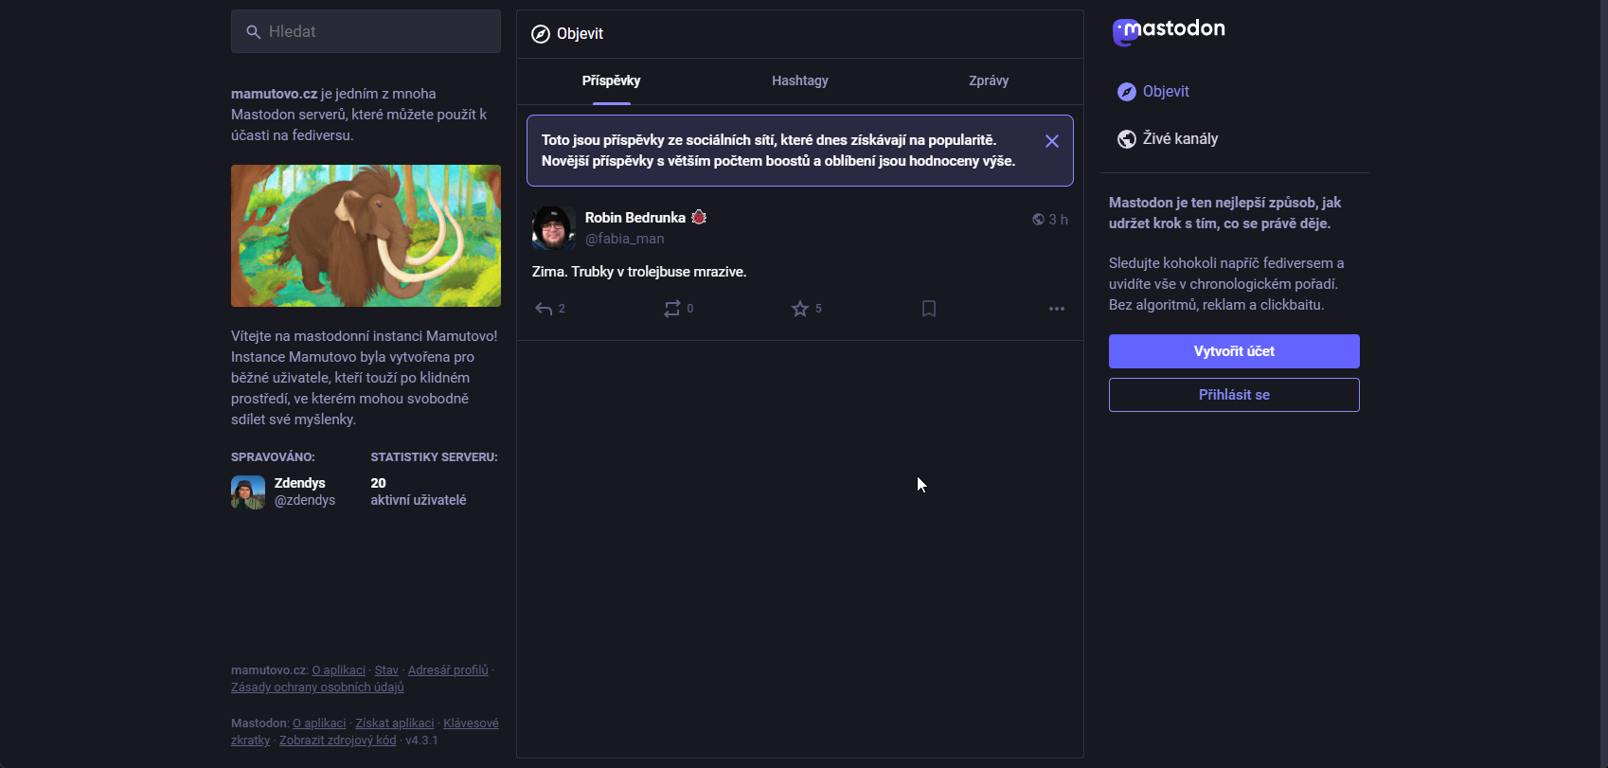The width and height of the screenshot is (1608, 768).
Task: Favorite the post with the star icon
Action: click(x=800, y=309)
